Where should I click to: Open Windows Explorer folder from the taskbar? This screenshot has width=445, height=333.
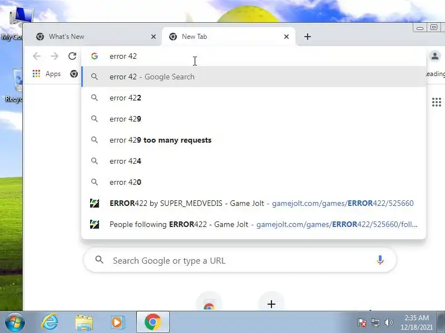(84, 322)
